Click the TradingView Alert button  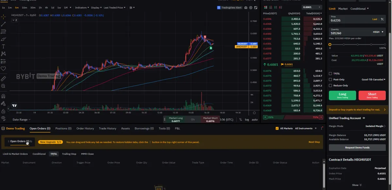pyautogui.click(x=229, y=8)
